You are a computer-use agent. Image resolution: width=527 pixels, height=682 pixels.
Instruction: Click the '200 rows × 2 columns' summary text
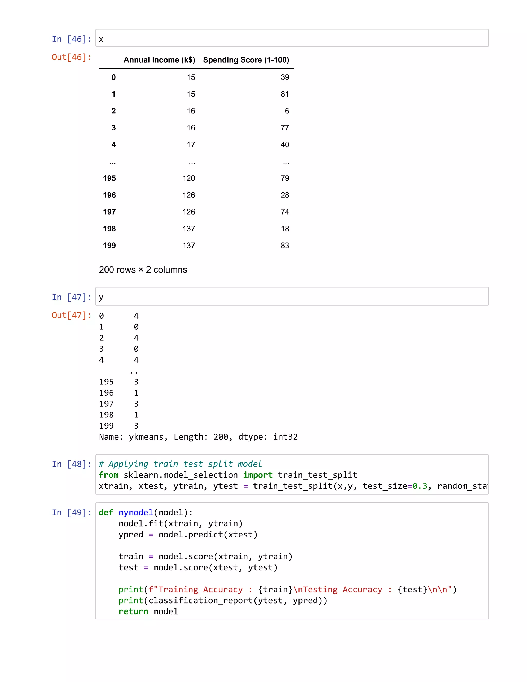pyautogui.click(x=143, y=270)
